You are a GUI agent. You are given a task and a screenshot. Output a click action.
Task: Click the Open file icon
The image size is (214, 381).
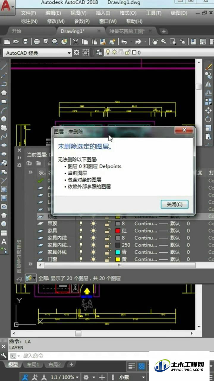click(16, 42)
